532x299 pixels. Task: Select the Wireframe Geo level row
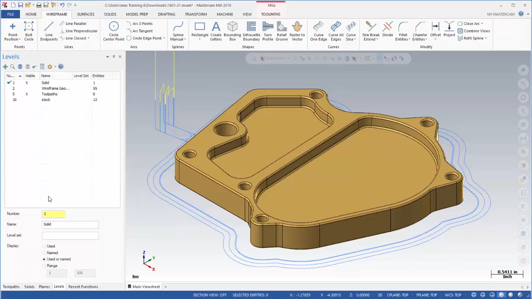[62, 88]
